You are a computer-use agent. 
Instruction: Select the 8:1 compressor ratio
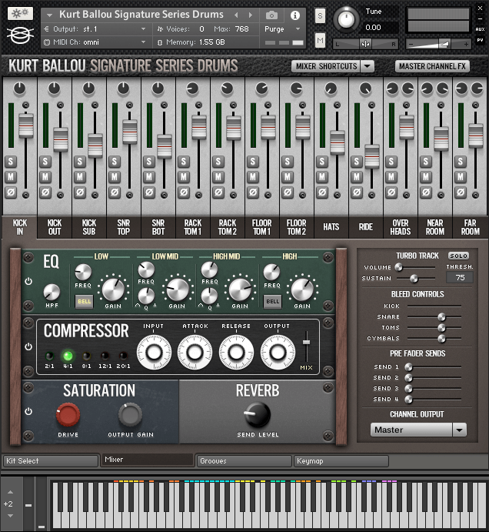click(x=86, y=356)
